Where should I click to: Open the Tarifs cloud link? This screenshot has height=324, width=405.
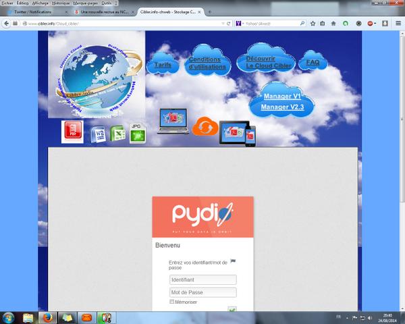click(x=163, y=65)
